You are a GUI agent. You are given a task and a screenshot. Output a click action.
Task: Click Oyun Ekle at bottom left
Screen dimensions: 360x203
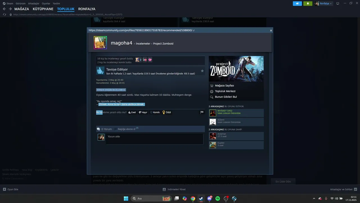11,189
